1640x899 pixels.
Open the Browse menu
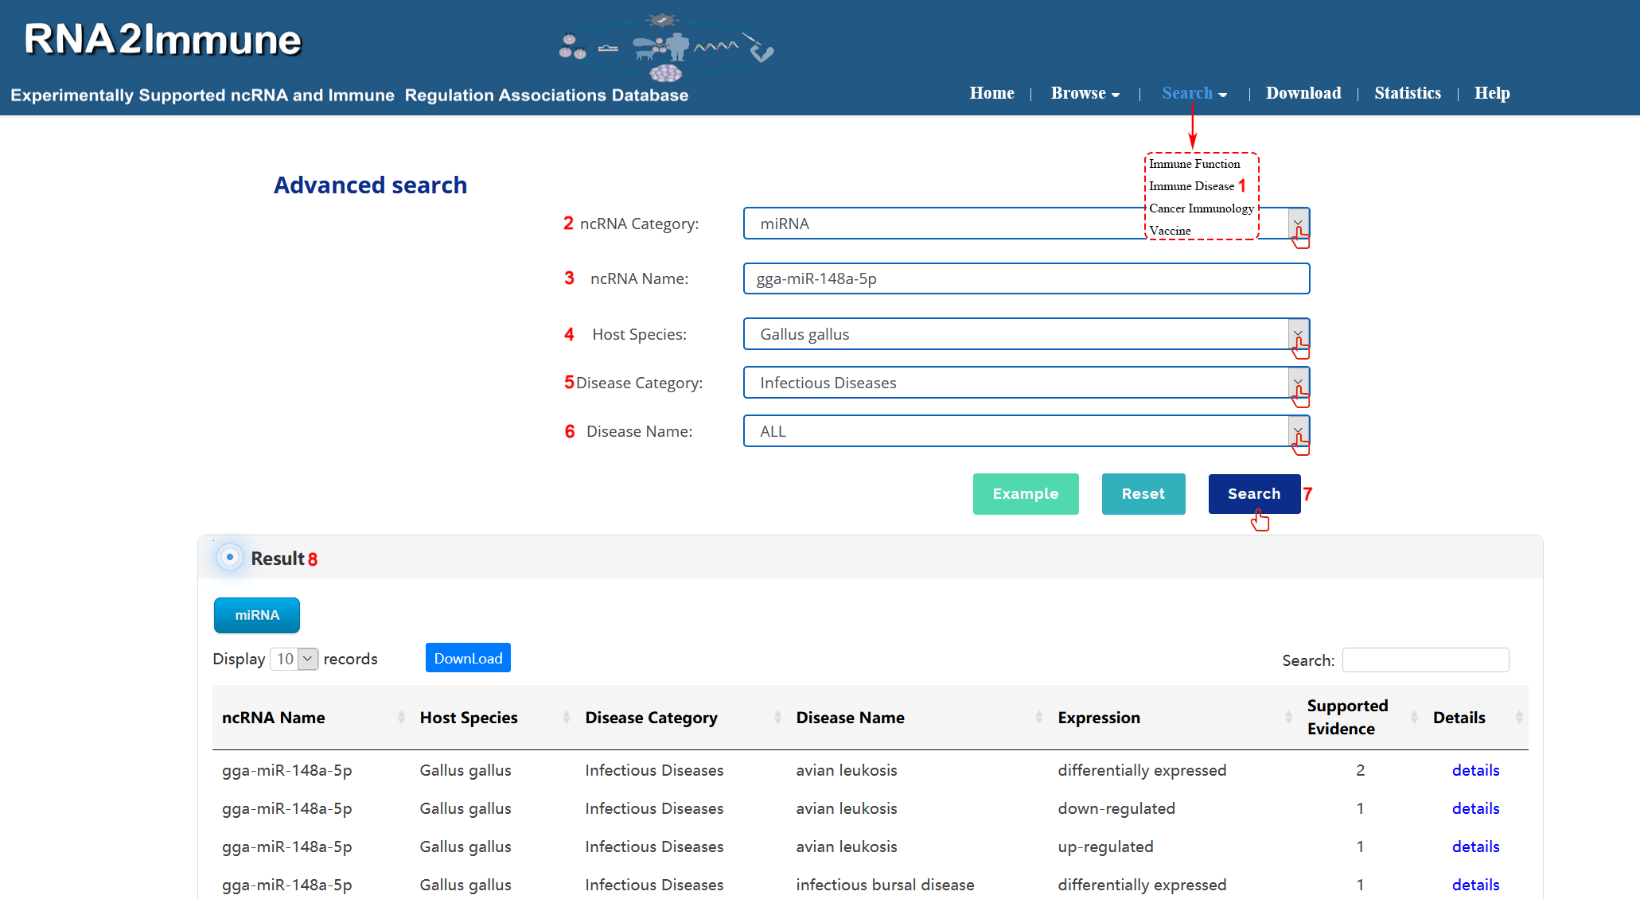[1085, 93]
